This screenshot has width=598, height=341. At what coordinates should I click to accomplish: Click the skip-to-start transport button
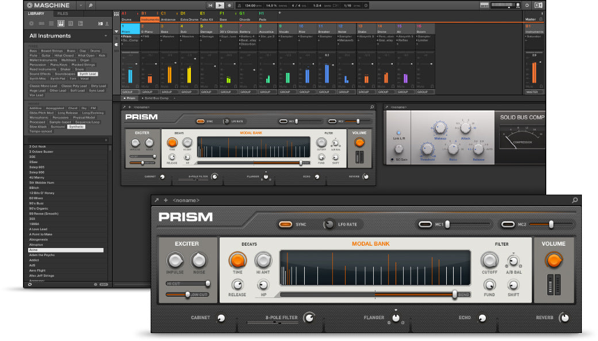(x=210, y=5)
